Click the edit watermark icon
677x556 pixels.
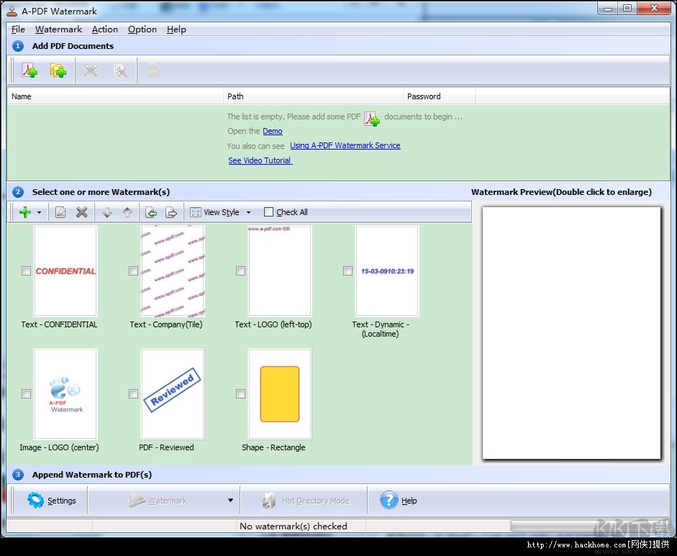click(61, 212)
